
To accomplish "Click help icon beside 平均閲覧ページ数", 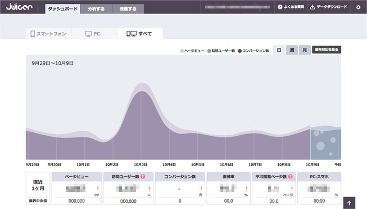I will pyautogui.click(x=290, y=177).
